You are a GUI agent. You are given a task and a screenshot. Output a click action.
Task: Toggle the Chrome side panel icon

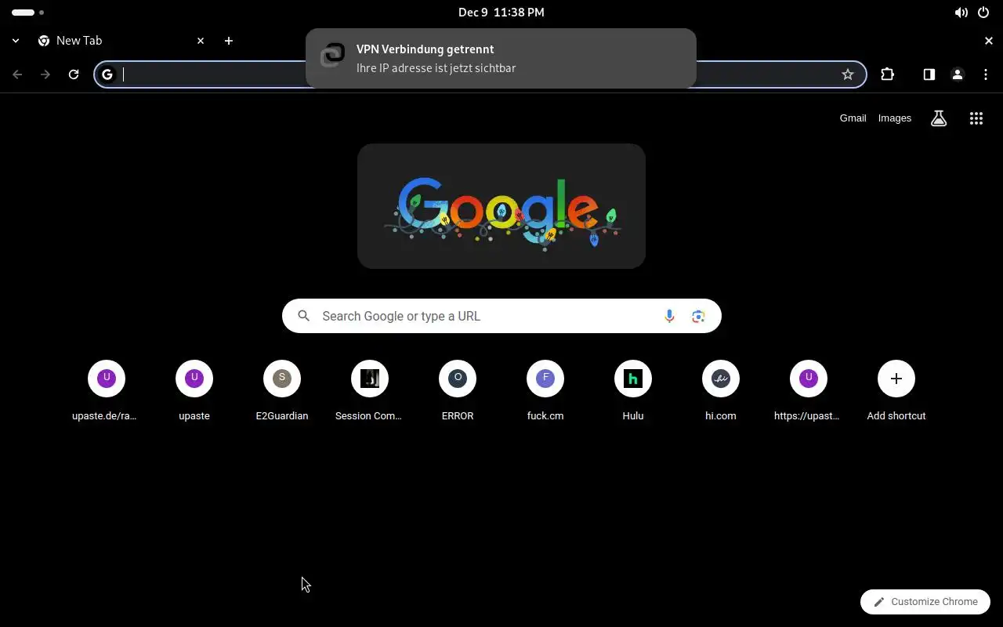[929, 74]
